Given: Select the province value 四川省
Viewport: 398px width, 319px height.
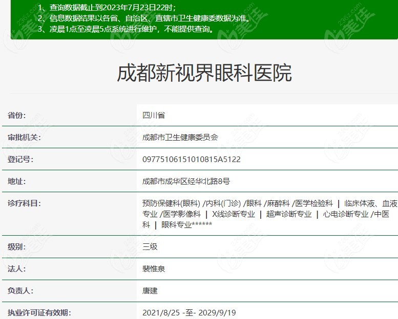Looking at the screenshot, I should coord(153,116).
